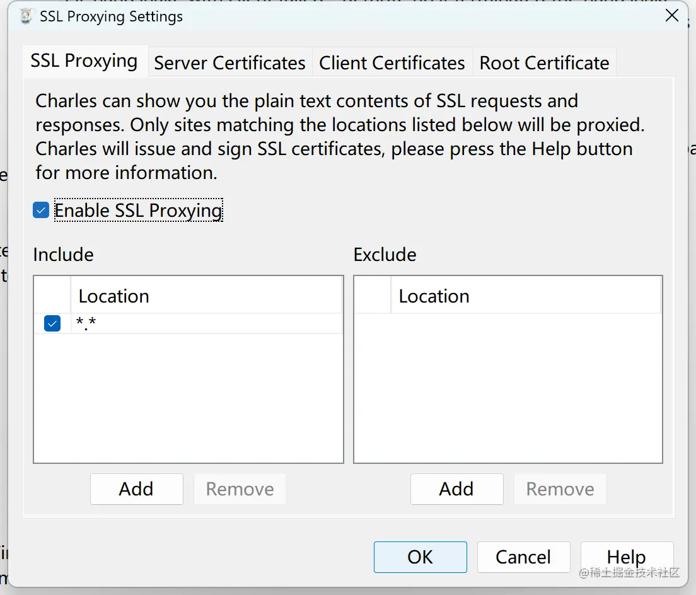Open the Root Certificate tab
696x595 pixels.
[x=544, y=62]
